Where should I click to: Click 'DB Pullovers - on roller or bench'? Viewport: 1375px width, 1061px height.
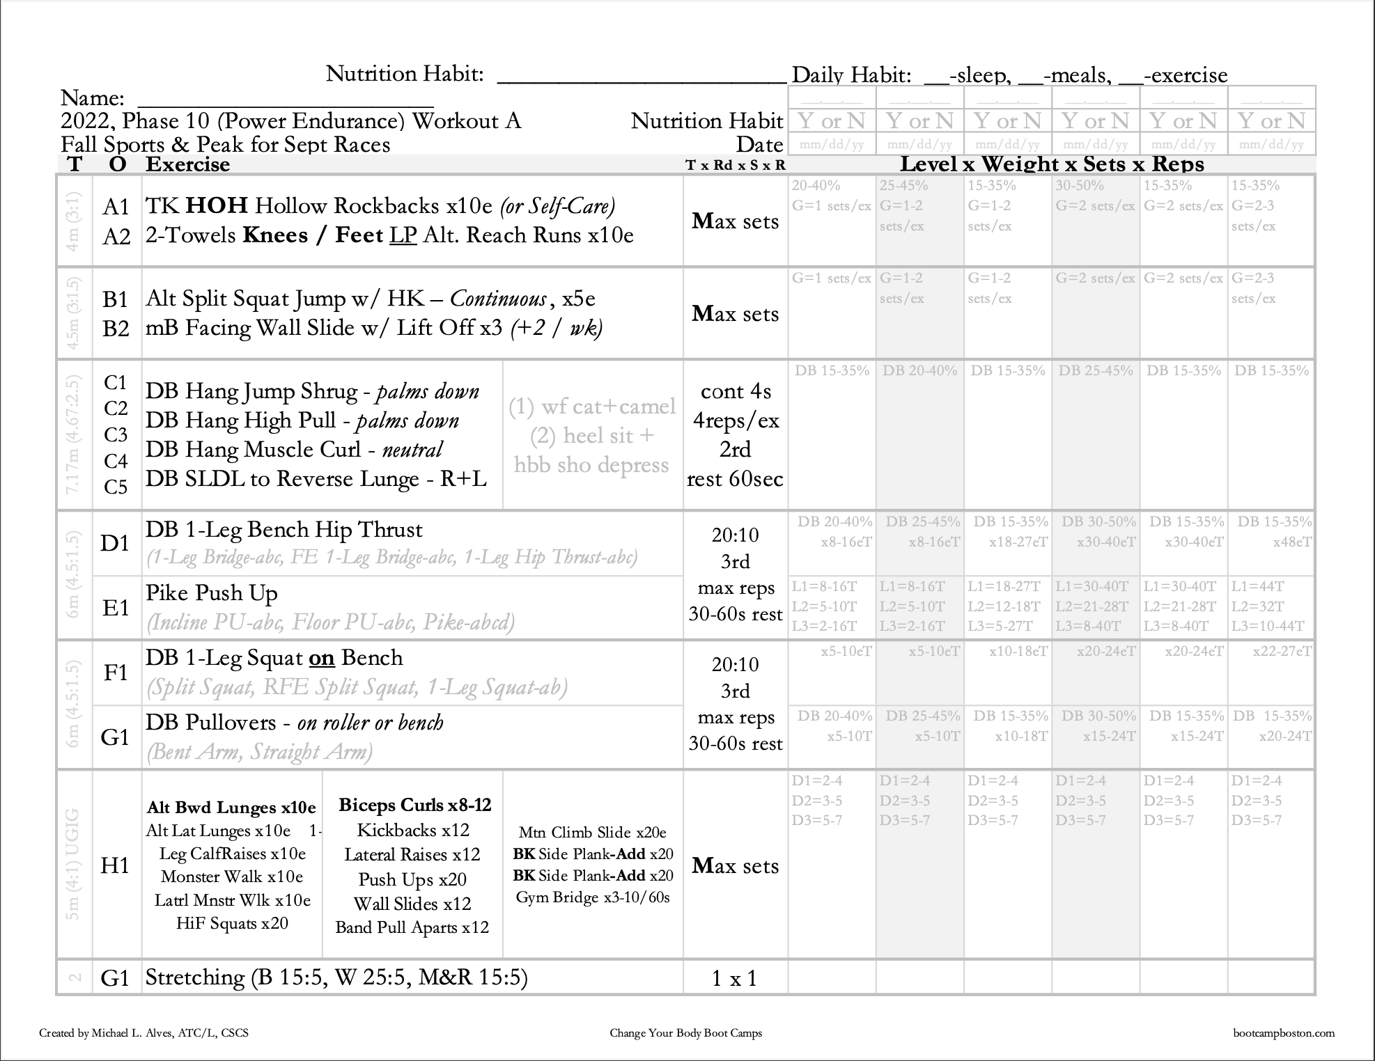[x=295, y=723]
